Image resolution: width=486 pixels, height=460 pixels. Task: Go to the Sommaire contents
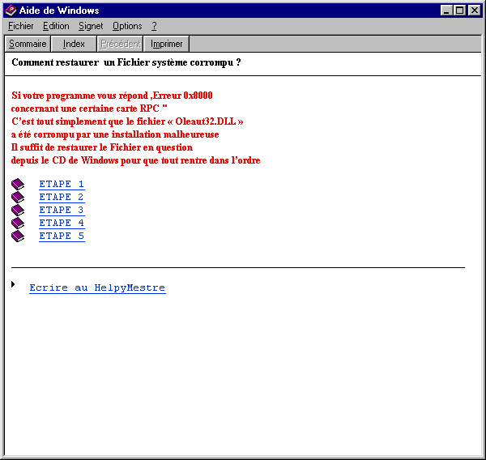(28, 44)
